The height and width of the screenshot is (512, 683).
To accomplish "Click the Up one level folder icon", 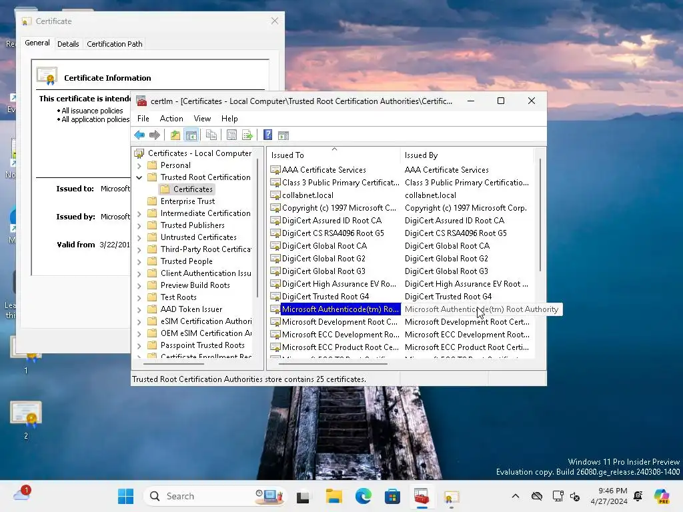I will [x=175, y=135].
